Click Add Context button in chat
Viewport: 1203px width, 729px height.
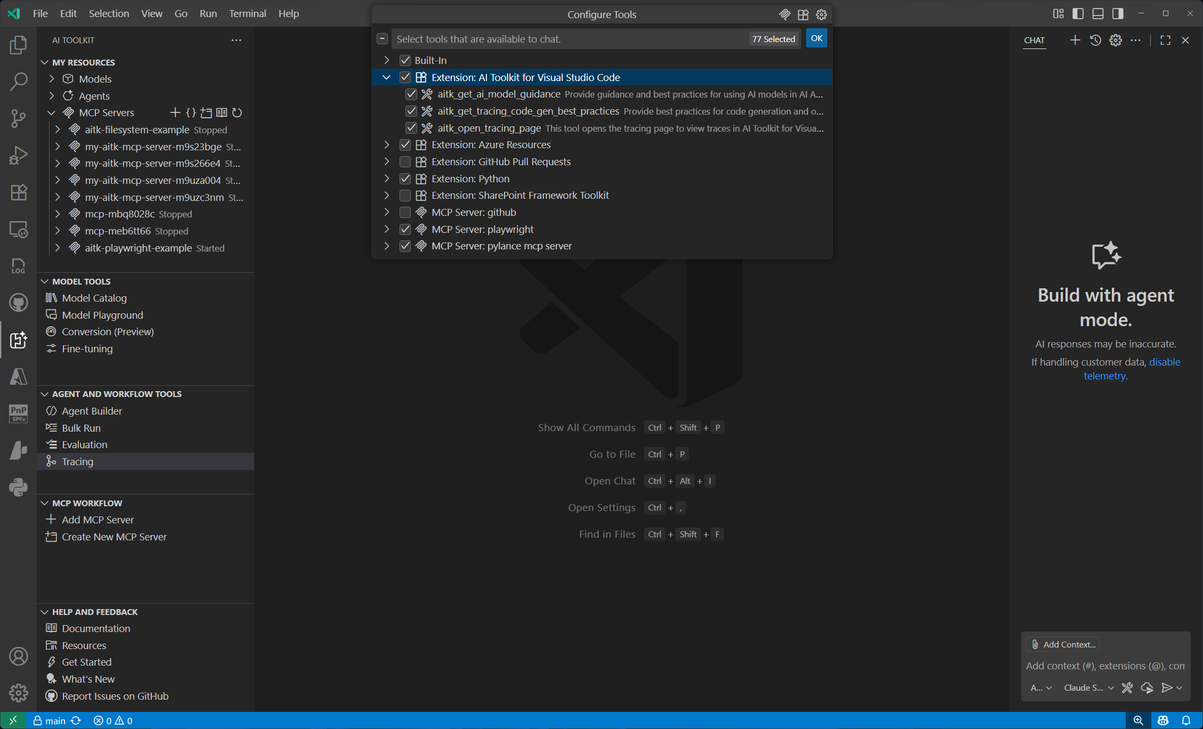pos(1063,644)
